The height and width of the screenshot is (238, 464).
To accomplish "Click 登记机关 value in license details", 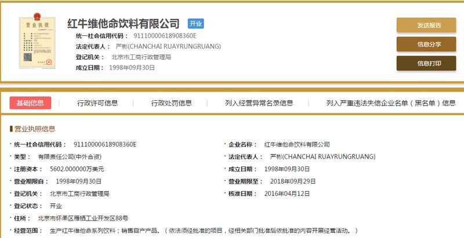I will pyautogui.click(x=79, y=194).
